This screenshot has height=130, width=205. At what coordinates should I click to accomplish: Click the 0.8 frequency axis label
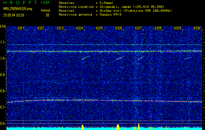tap(3, 91)
